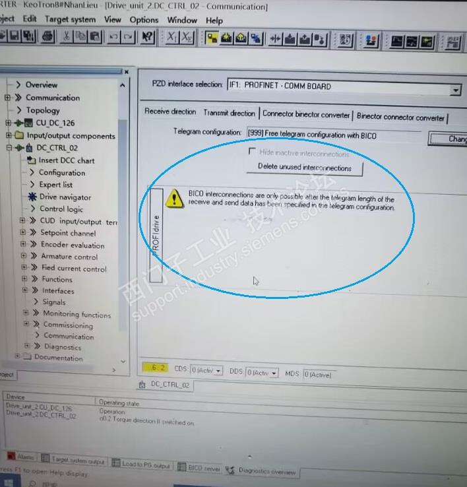Click the project tree scroll-down arrow
Viewport: 467px width, 487px height.
123,361
